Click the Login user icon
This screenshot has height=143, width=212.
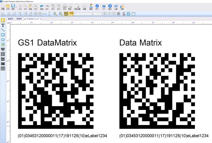pos(91,7)
